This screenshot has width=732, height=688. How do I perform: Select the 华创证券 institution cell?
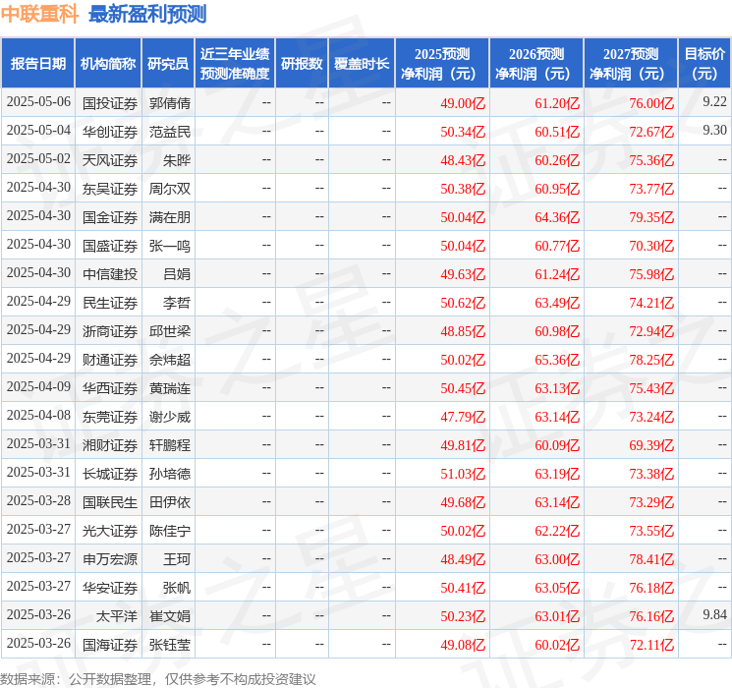pyautogui.click(x=110, y=132)
